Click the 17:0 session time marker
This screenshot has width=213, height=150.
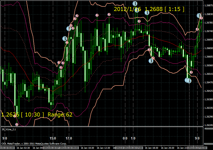tap(69, 138)
